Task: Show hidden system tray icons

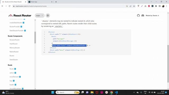Action: click(134, 92)
